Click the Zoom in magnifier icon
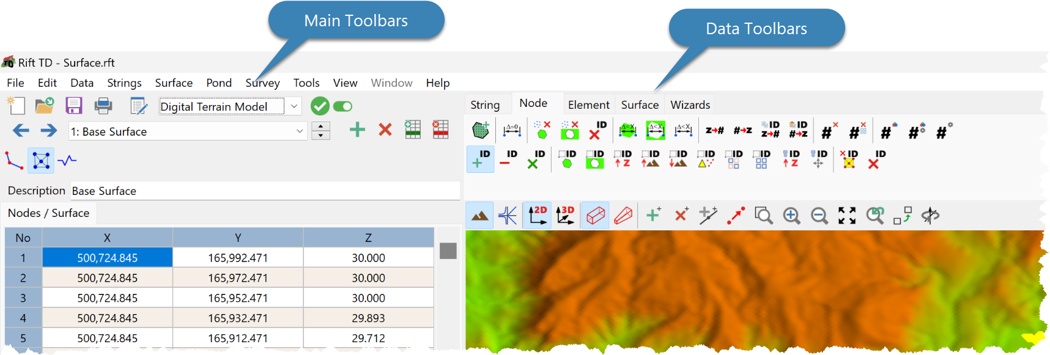This screenshot has width=1050, height=355. (x=791, y=215)
